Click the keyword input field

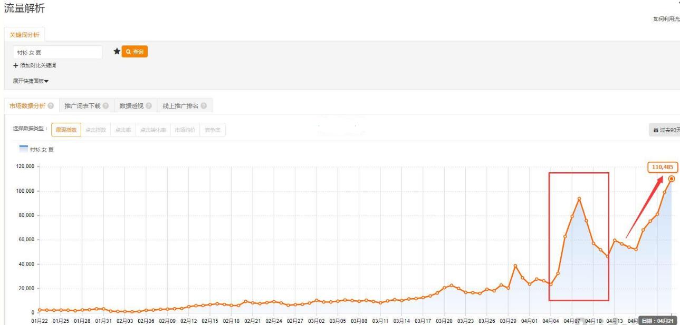point(58,52)
